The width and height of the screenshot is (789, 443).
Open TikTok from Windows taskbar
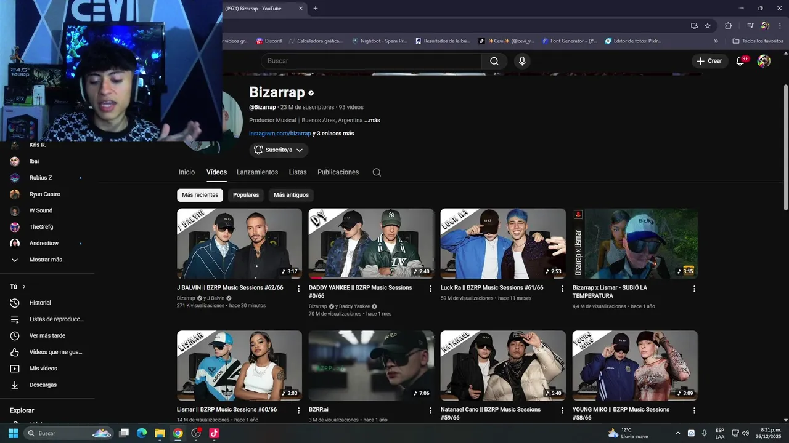tap(214, 433)
